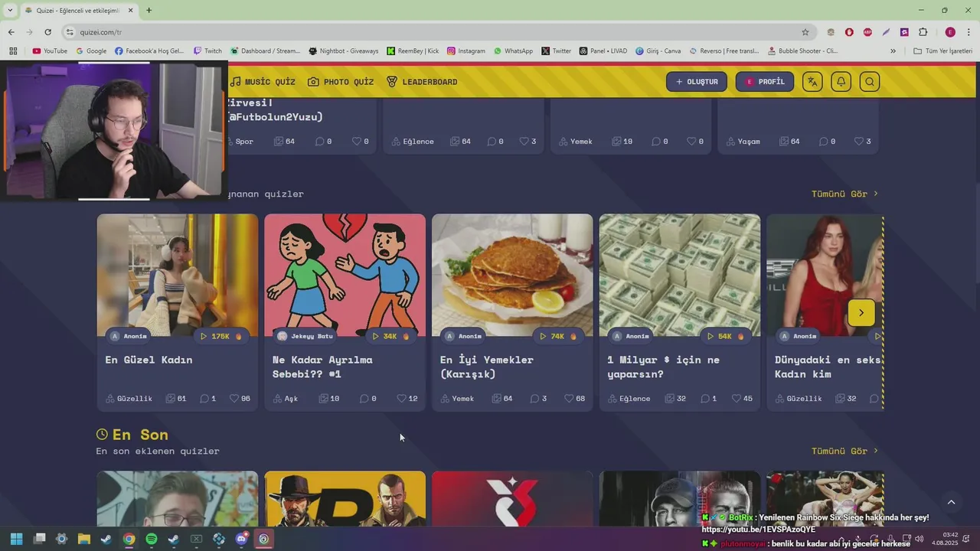This screenshot has height=551, width=980.
Task: Open the tab search dropdown
Action: point(10,10)
